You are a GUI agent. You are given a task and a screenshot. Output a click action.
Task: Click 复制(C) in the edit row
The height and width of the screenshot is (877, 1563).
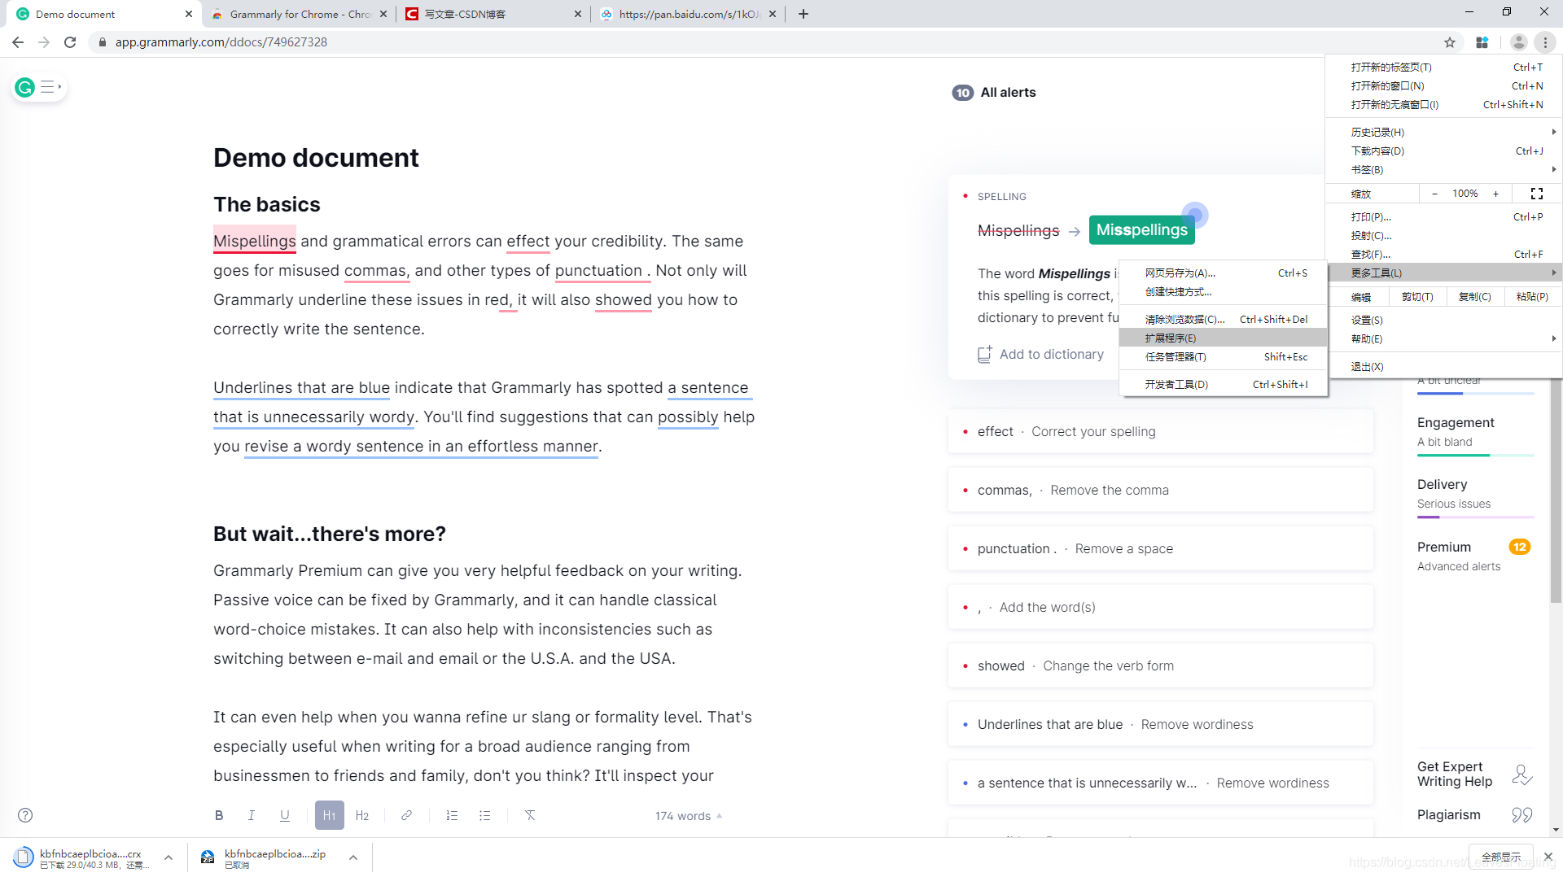(x=1474, y=296)
